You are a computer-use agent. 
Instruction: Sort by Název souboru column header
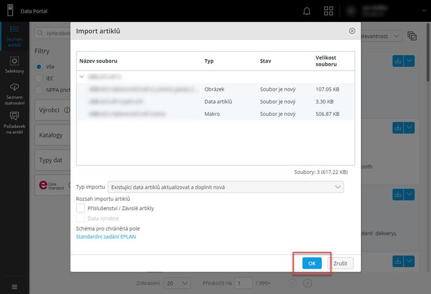pos(98,61)
